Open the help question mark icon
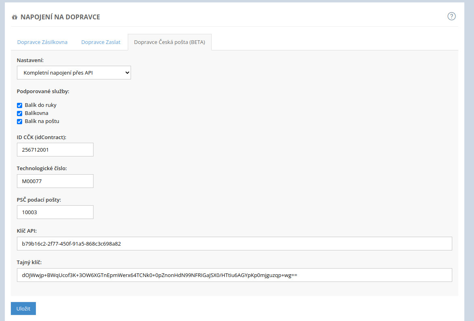This screenshot has height=321, width=474. [451, 17]
